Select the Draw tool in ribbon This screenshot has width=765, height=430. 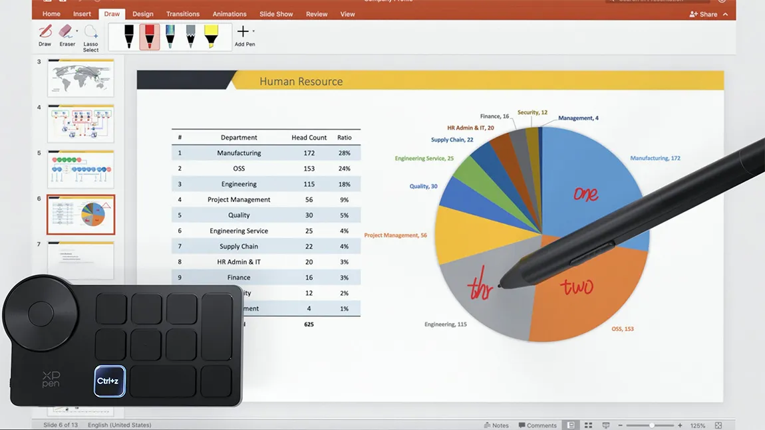pyautogui.click(x=45, y=33)
